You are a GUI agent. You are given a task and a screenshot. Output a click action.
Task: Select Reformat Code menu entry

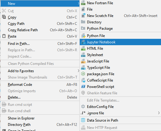coord(40,85)
